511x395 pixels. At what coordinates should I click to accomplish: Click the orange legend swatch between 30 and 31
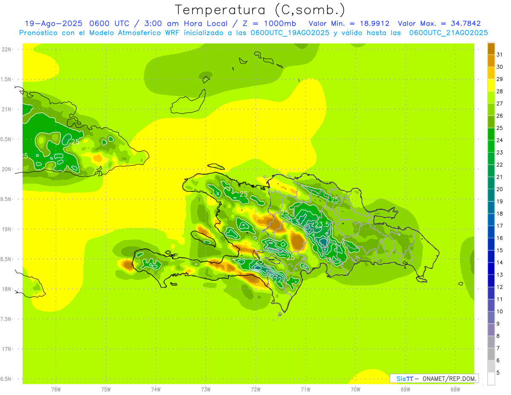pyautogui.click(x=491, y=61)
